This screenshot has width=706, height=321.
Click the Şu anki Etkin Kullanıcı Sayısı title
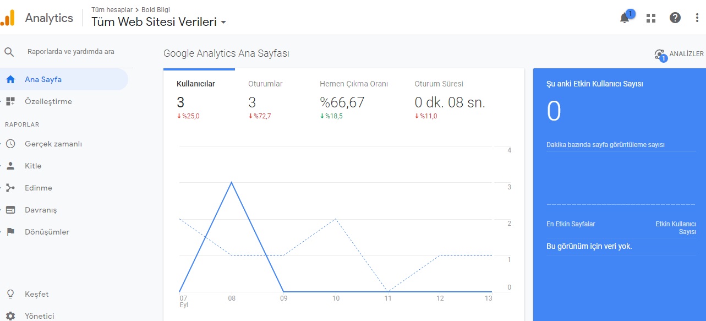(595, 84)
